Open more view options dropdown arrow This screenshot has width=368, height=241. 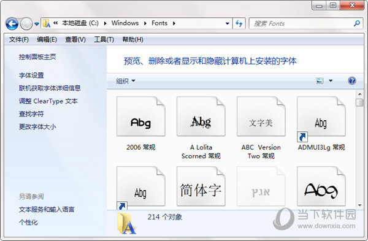[331, 81]
